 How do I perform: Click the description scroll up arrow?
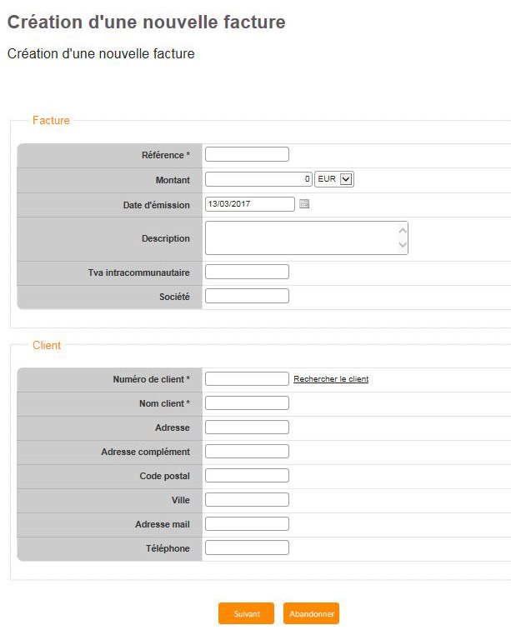(403, 231)
